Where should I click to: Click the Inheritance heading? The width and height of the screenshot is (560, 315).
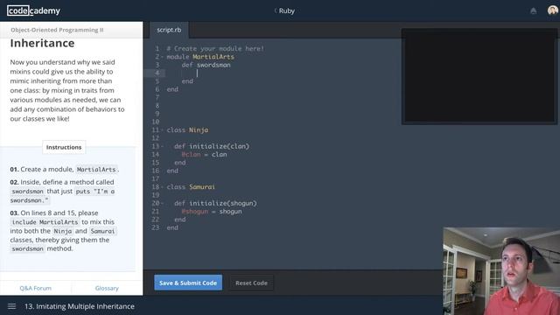click(x=43, y=43)
